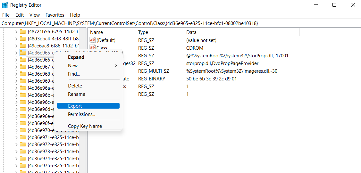Click folder icon of {48721b56-6795-11d2 key
Viewport: 361px width, 173px height.
point(22,31)
